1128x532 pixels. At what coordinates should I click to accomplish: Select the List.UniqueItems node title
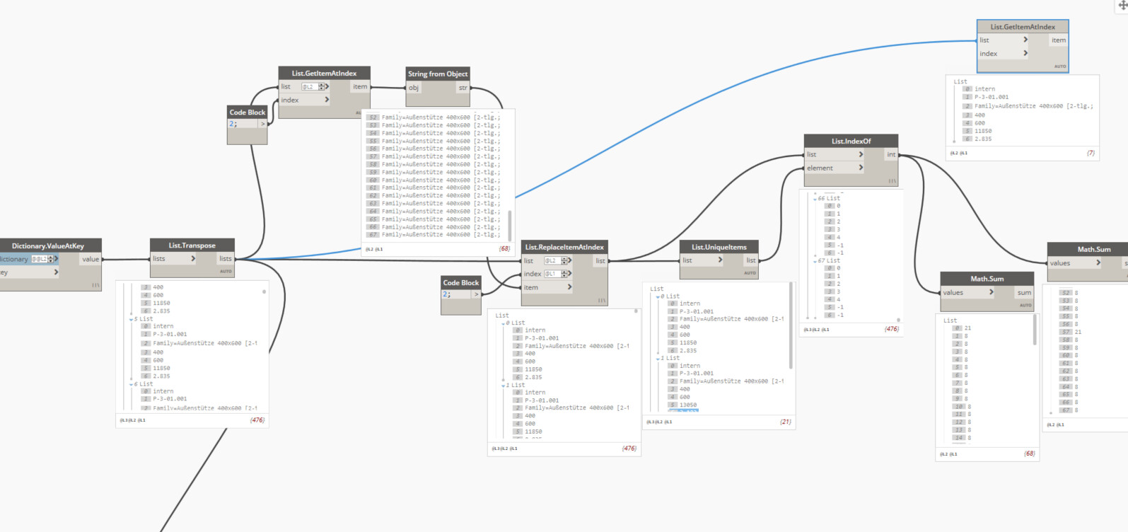click(719, 247)
